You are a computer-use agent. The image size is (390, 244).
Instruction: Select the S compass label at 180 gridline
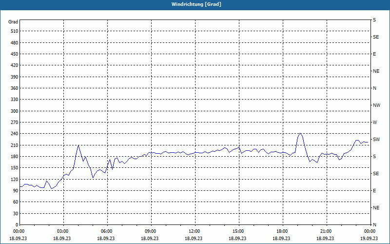pyautogui.click(x=374, y=157)
